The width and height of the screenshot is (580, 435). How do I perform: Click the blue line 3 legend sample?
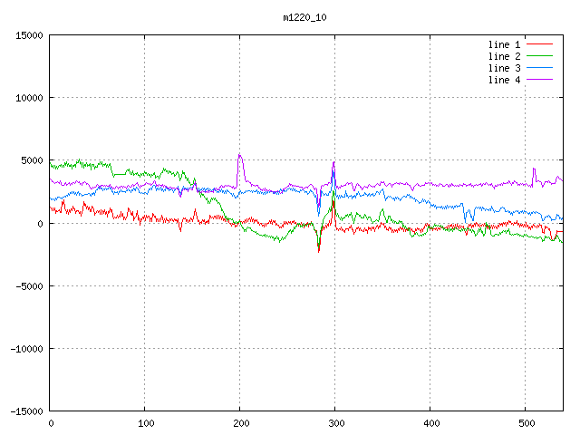coord(540,68)
